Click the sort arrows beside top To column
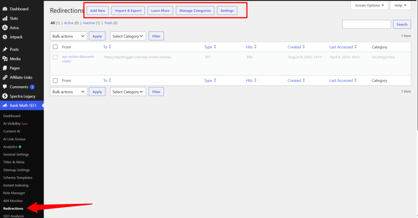Screen dimensions: 418x218 coord(110,47)
